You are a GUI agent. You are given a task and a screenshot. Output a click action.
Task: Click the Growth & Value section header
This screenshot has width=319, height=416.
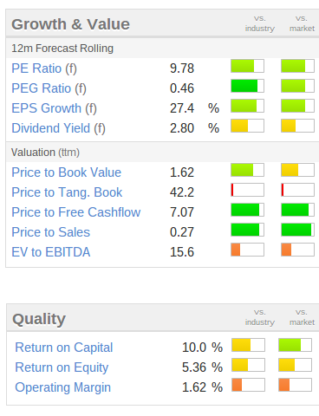[x=70, y=24]
